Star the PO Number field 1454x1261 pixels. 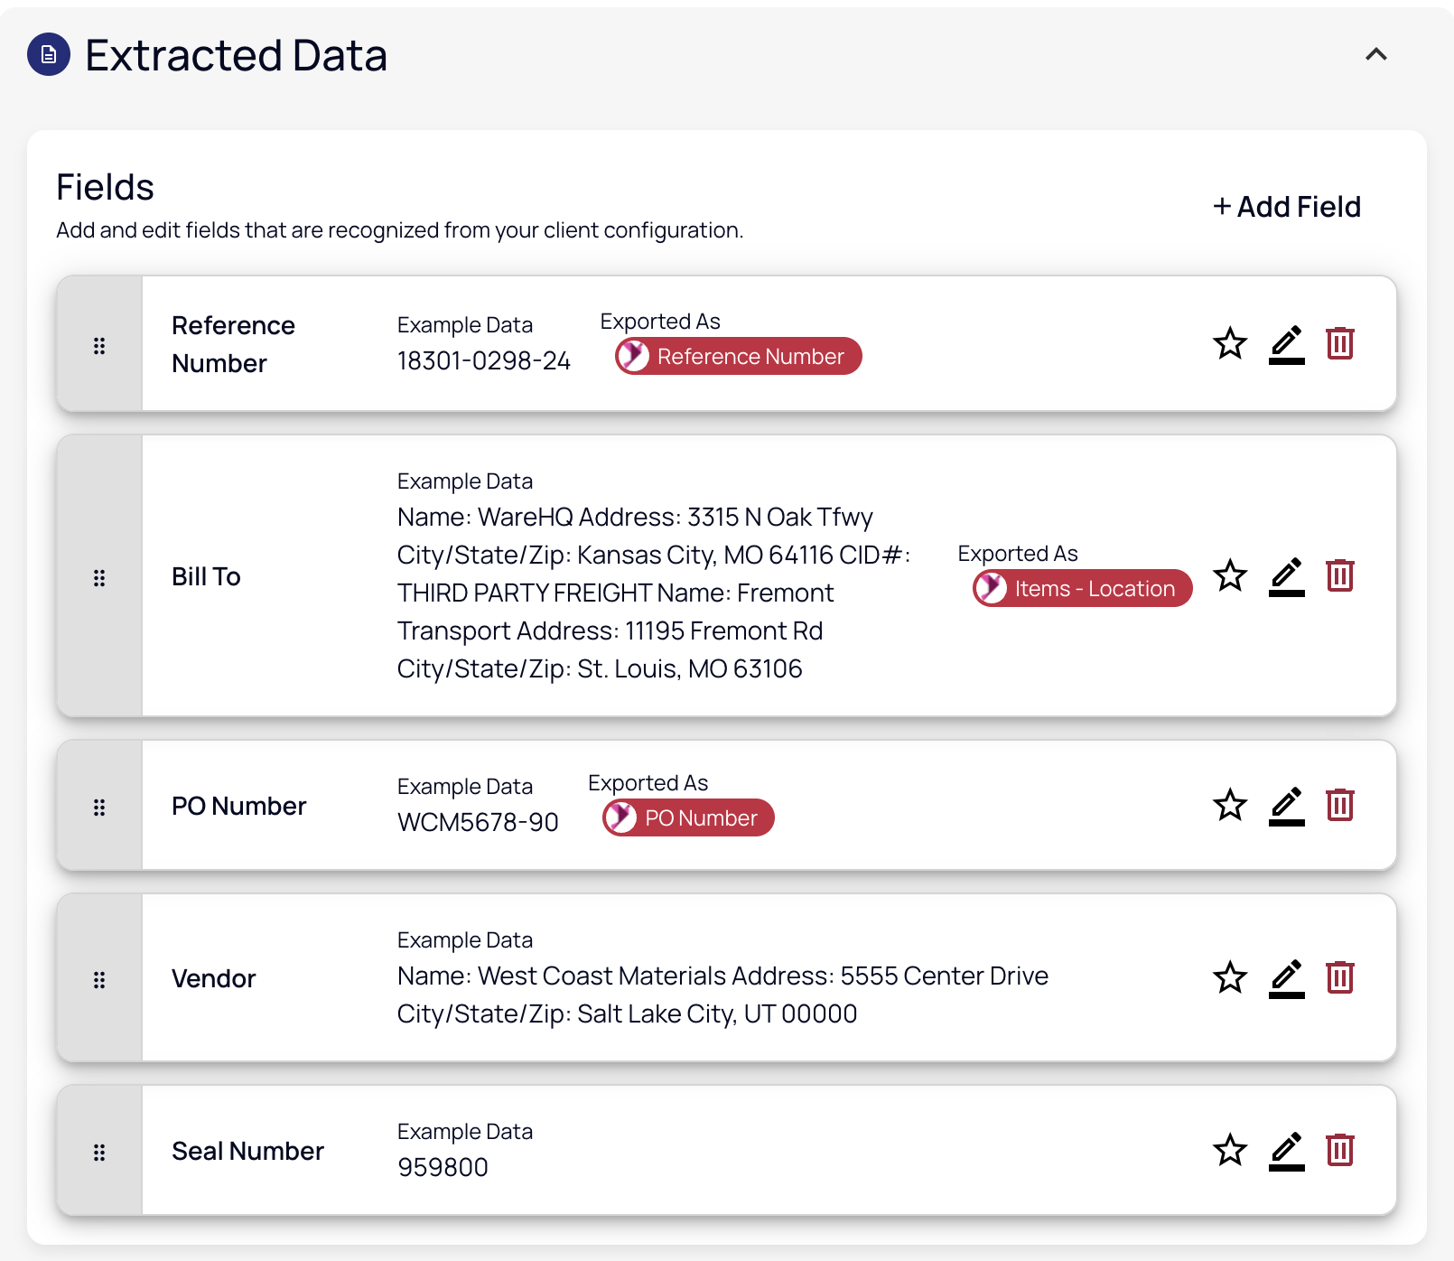coord(1230,805)
